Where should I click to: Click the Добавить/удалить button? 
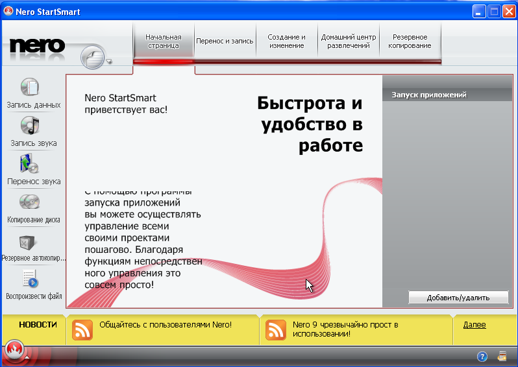click(x=458, y=298)
